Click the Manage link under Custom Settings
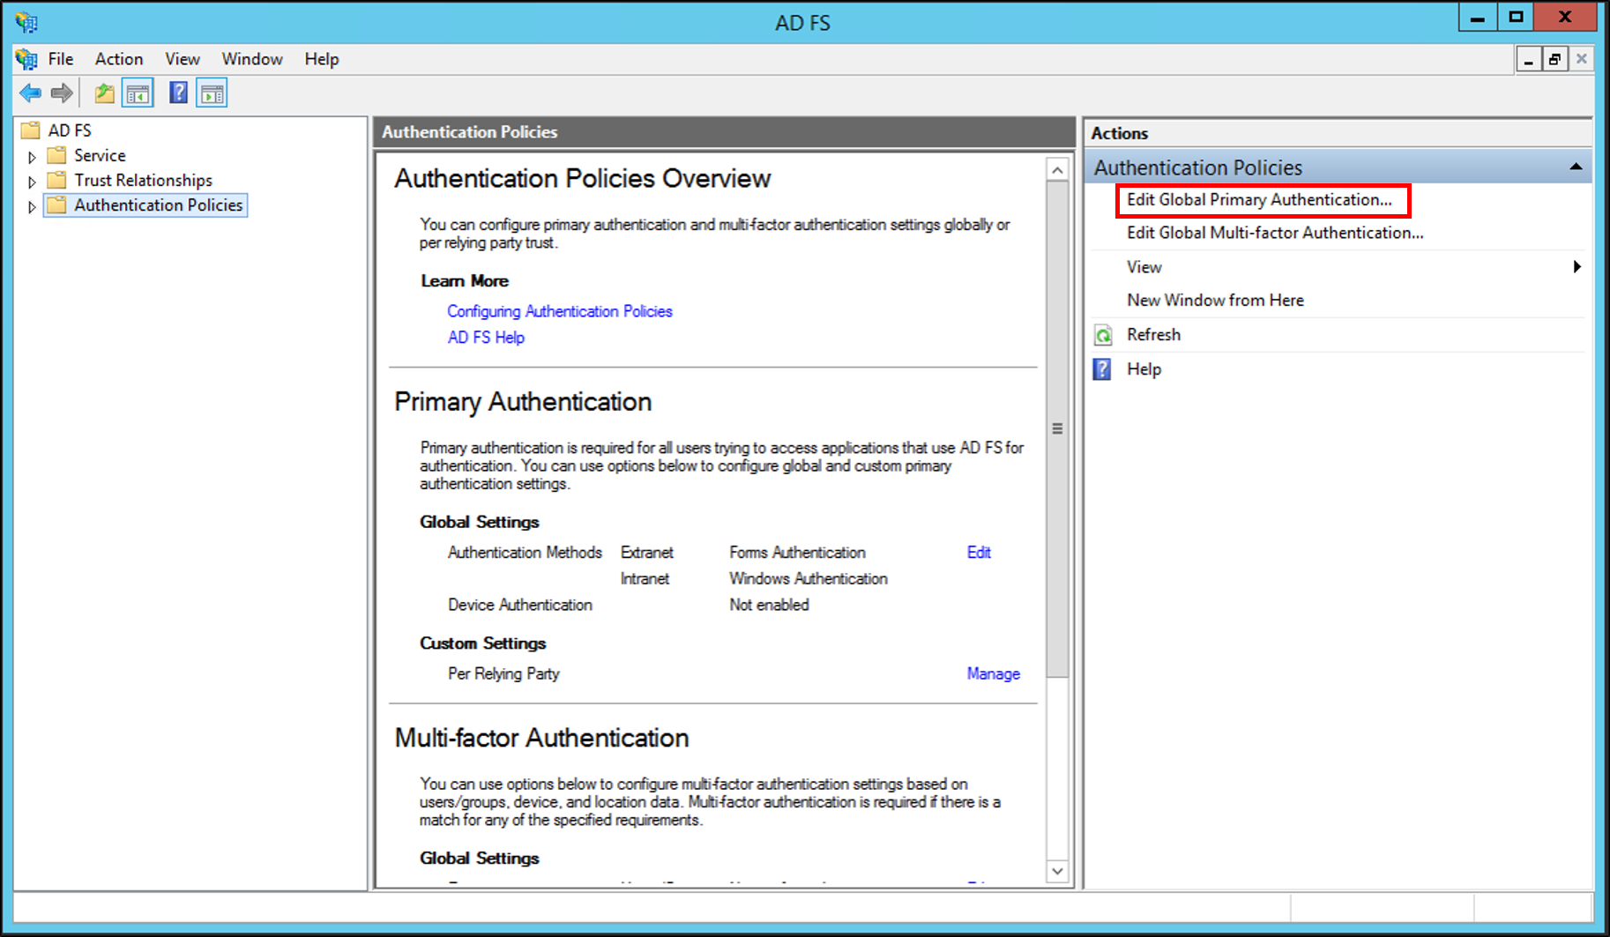 tap(993, 673)
